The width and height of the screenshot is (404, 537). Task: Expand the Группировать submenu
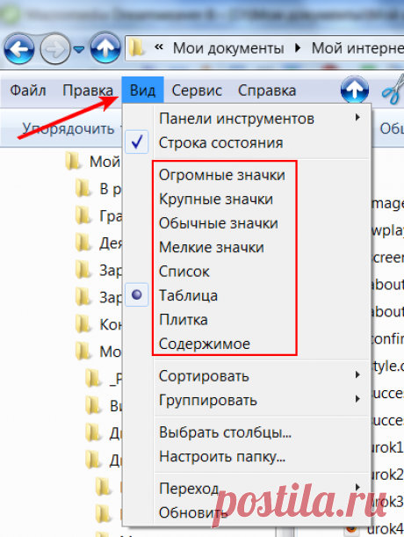(247, 400)
